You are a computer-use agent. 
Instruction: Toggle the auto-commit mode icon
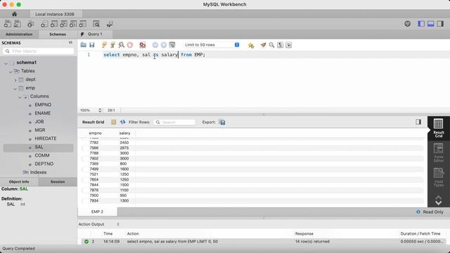tap(172, 45)
